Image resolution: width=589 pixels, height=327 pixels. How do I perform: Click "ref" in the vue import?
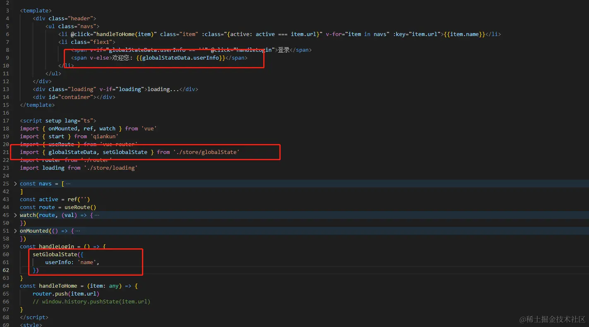pos(88,128)
